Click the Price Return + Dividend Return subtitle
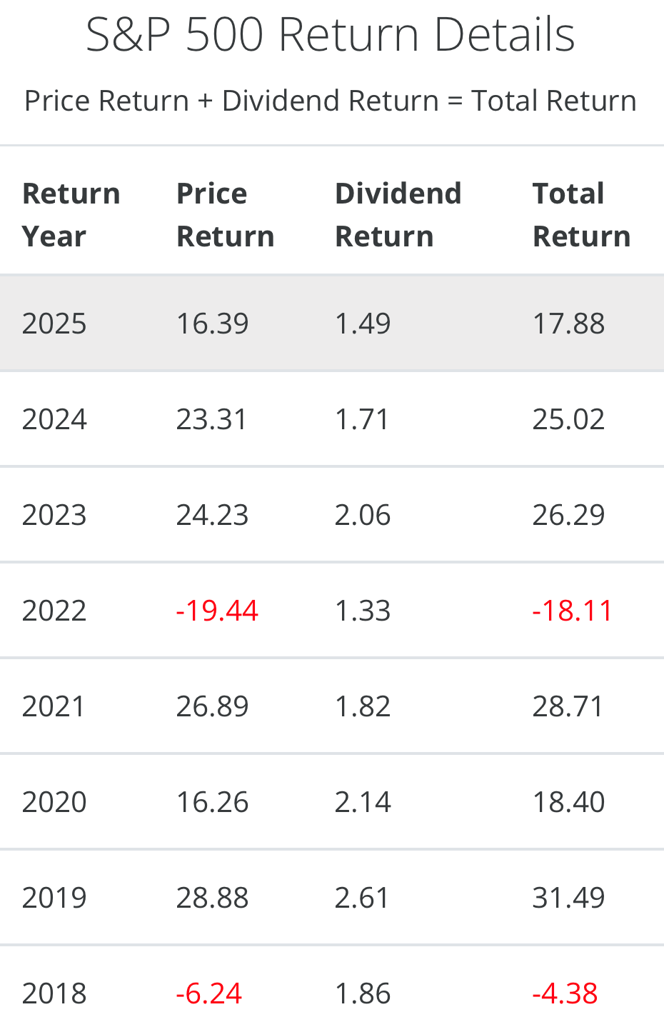The width and height of the screenshot is (664, 1032). tap(331, 101)
